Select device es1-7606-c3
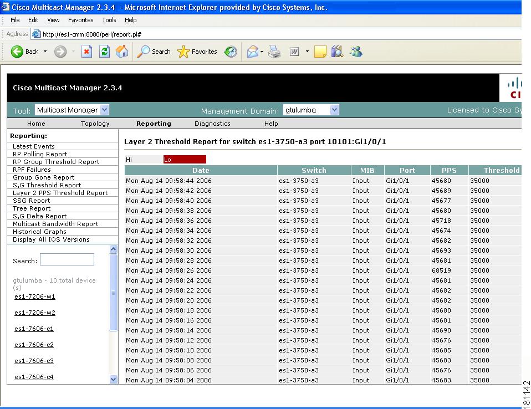Screen dimensions: 531x409 [34, 361]
